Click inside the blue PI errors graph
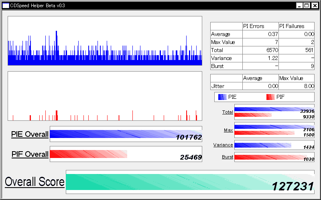Viewport: 321px width, 200px height. (105, 41)
